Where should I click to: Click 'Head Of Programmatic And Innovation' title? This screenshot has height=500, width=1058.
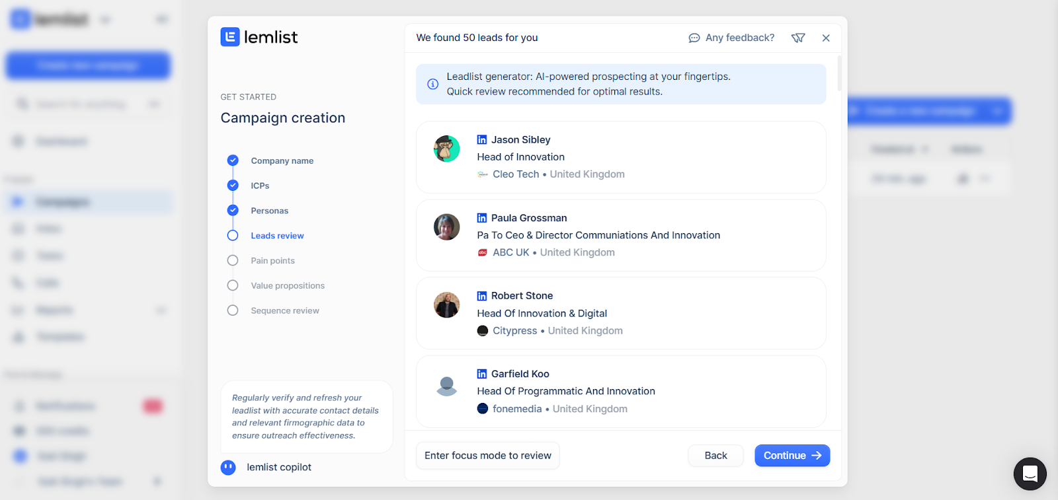pyautogui.click(x=566, y=392)
